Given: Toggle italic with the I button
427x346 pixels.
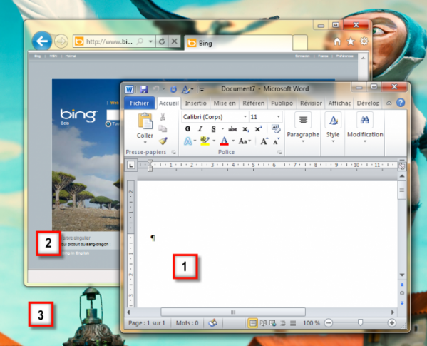Looking at the screenshot, I should 200,128.
